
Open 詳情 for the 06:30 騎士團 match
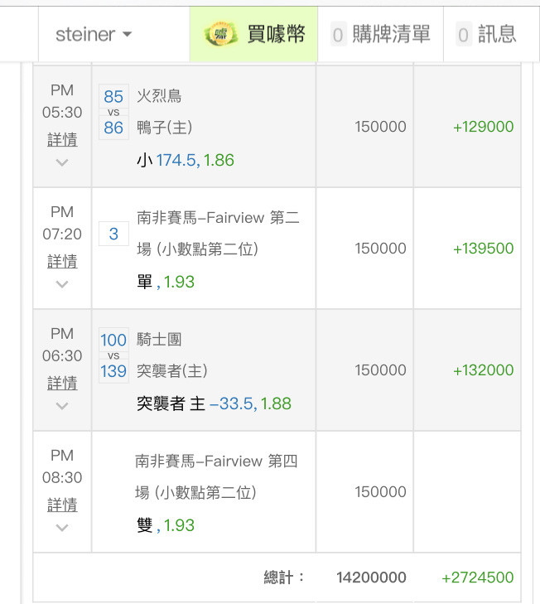[62, 383]
